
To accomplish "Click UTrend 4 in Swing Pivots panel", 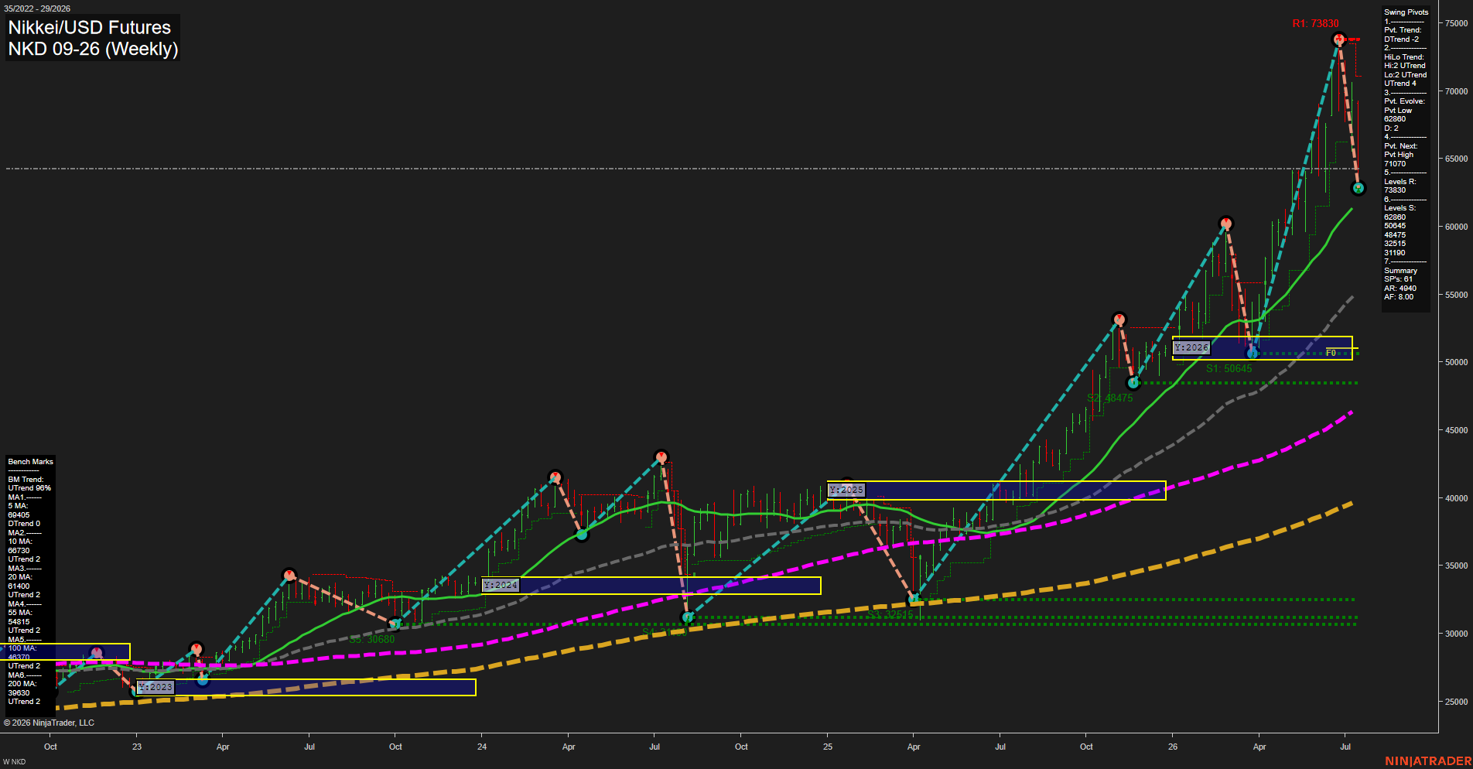I will 1400,84.
